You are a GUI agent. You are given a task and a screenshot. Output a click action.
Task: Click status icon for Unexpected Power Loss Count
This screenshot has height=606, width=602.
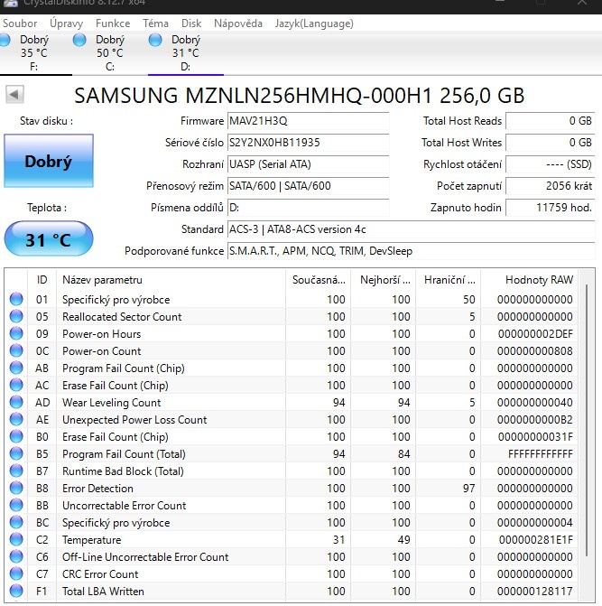pyautogui.click(x=16, y=419)
